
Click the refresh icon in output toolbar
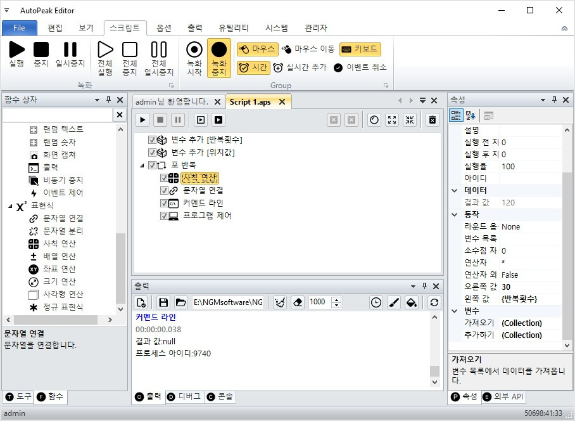click(x=434, y=302)
